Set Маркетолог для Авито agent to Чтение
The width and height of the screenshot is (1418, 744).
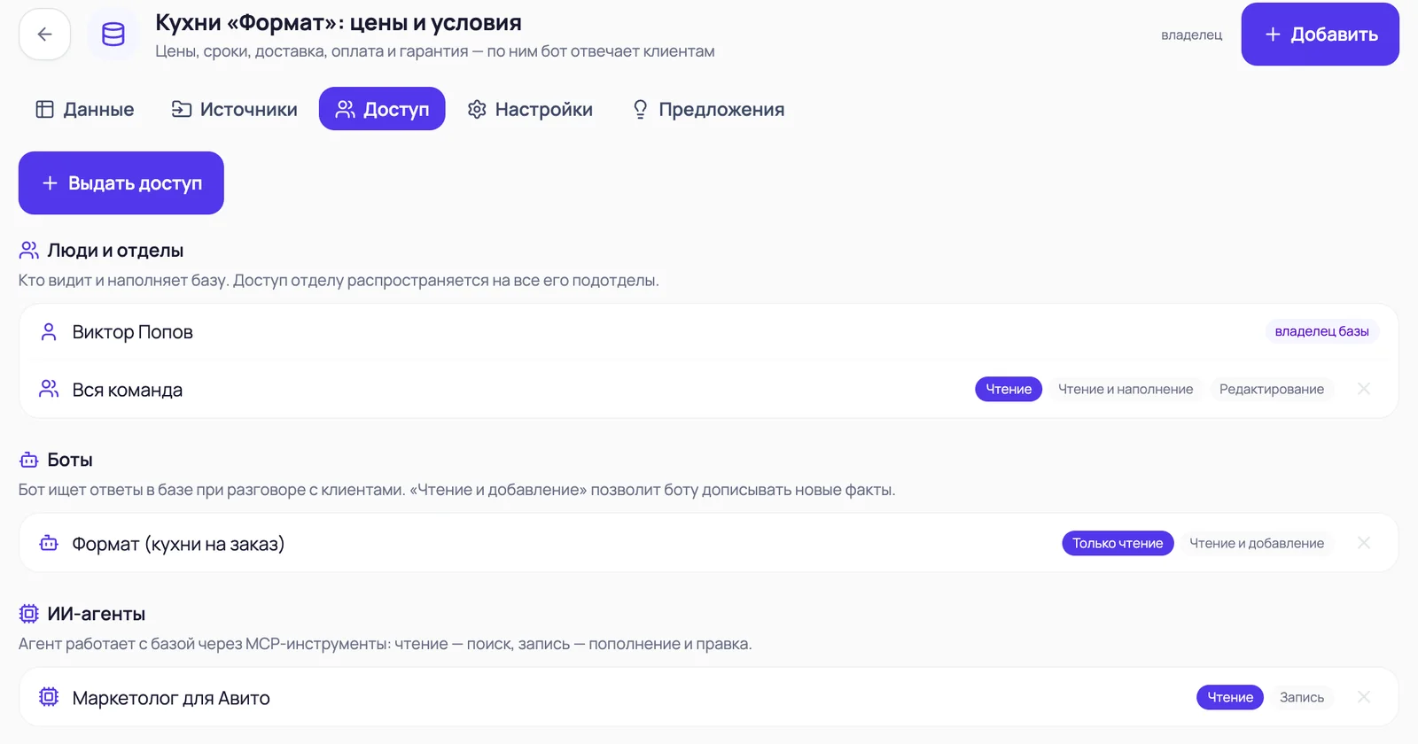(1230, 697)
